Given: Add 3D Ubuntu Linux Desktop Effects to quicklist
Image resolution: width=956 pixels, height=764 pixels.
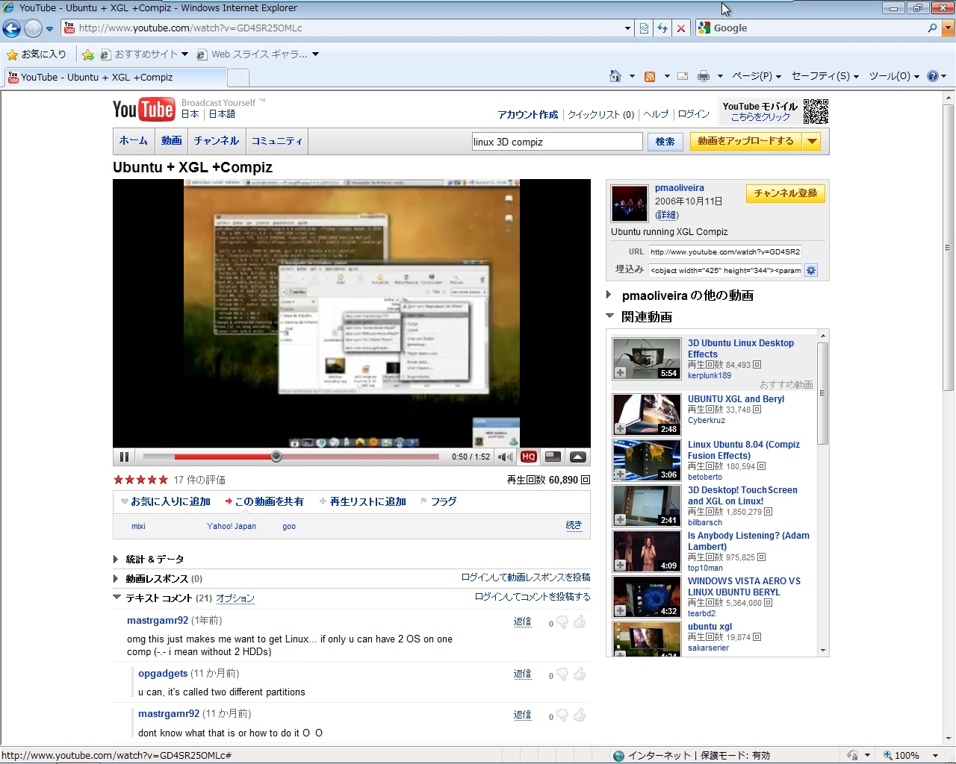Looking at the screenshot, I should click(621, 372).
